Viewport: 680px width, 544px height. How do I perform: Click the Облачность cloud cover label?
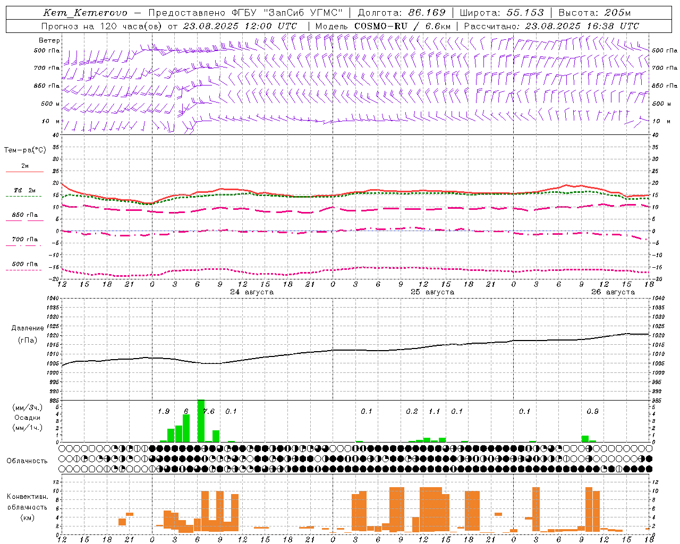pos(27,461)
